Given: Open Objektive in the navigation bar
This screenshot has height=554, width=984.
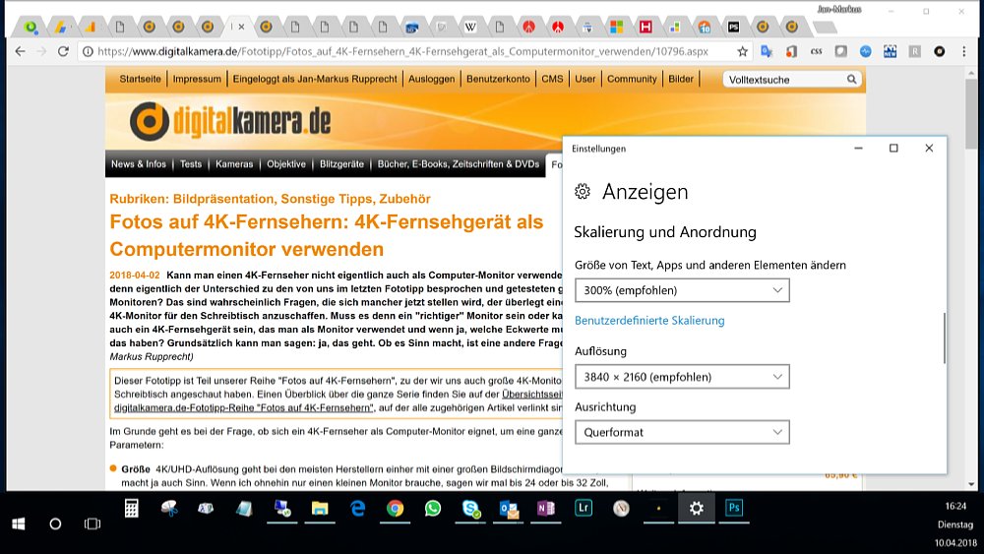Looking at the screenshot, I should coord(286,164).
